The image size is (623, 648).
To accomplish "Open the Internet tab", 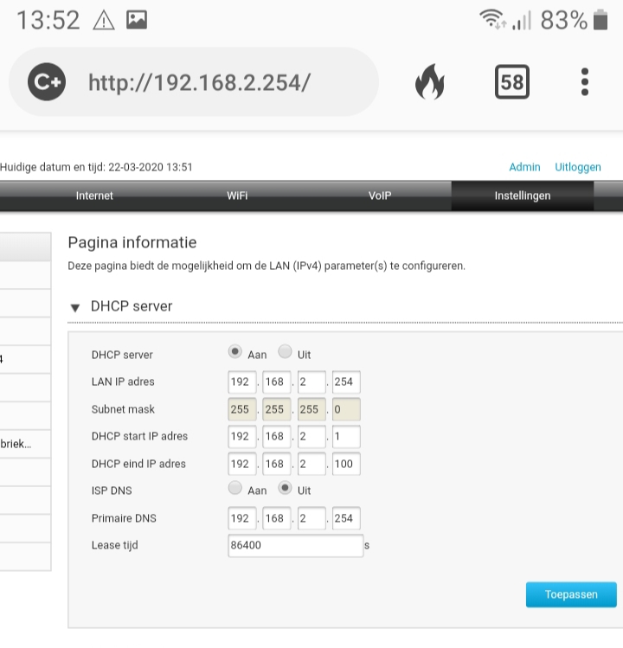I will (x=94, y=196).
